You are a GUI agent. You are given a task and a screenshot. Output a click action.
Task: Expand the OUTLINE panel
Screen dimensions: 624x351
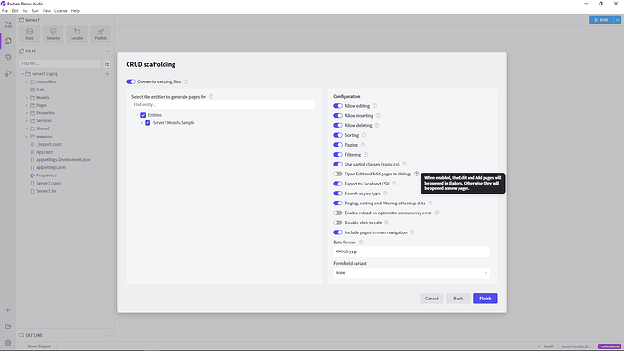107,335
